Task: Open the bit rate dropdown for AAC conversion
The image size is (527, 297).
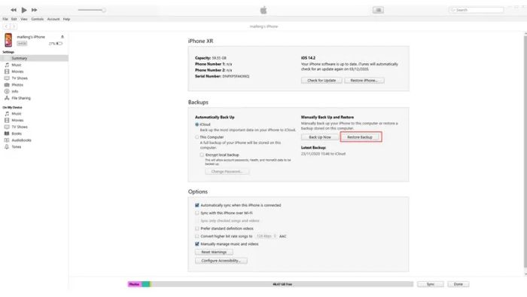Action: coord(267,236)
